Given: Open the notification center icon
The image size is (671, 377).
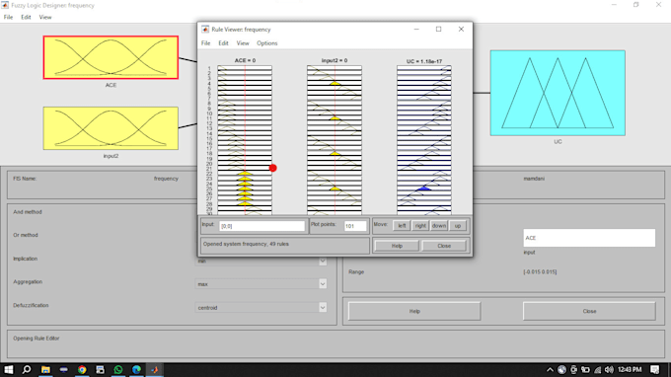Looking at the screenshot, I should tap(655, 370).
